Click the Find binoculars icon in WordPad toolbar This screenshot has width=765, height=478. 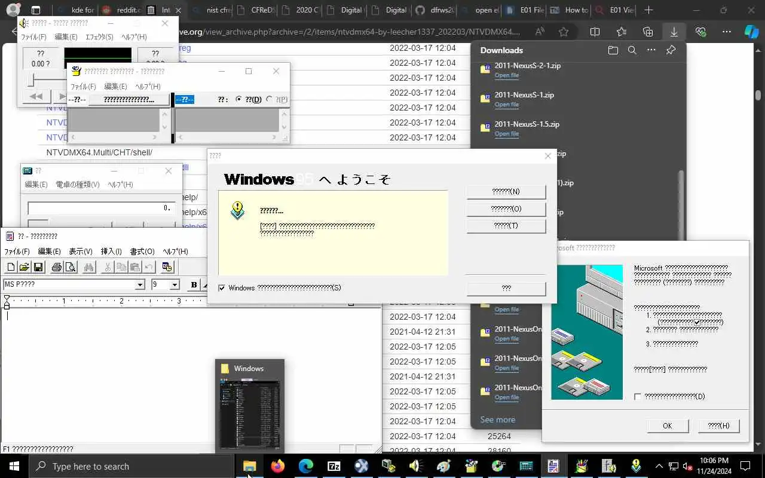click(x=89, y=267)
